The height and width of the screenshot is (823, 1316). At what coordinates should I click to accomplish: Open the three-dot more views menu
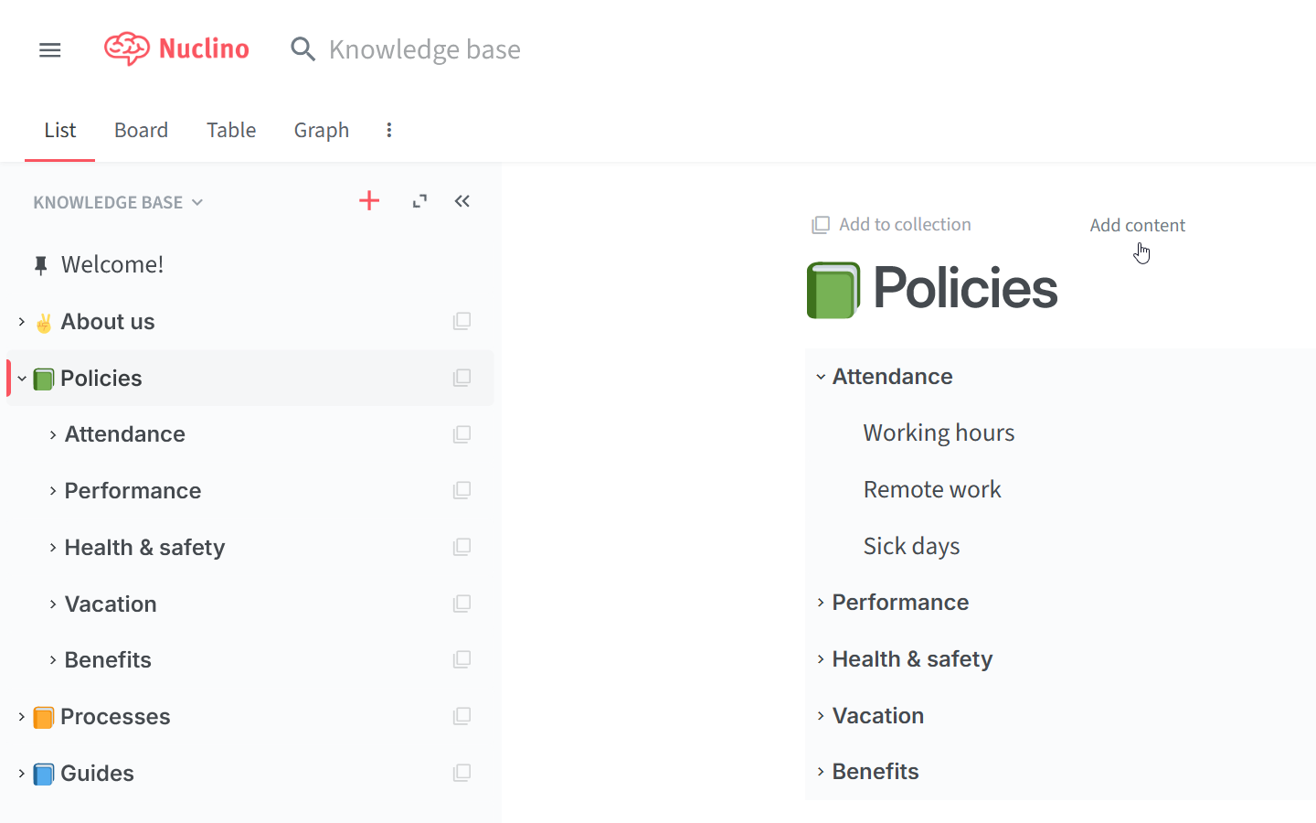389,130
